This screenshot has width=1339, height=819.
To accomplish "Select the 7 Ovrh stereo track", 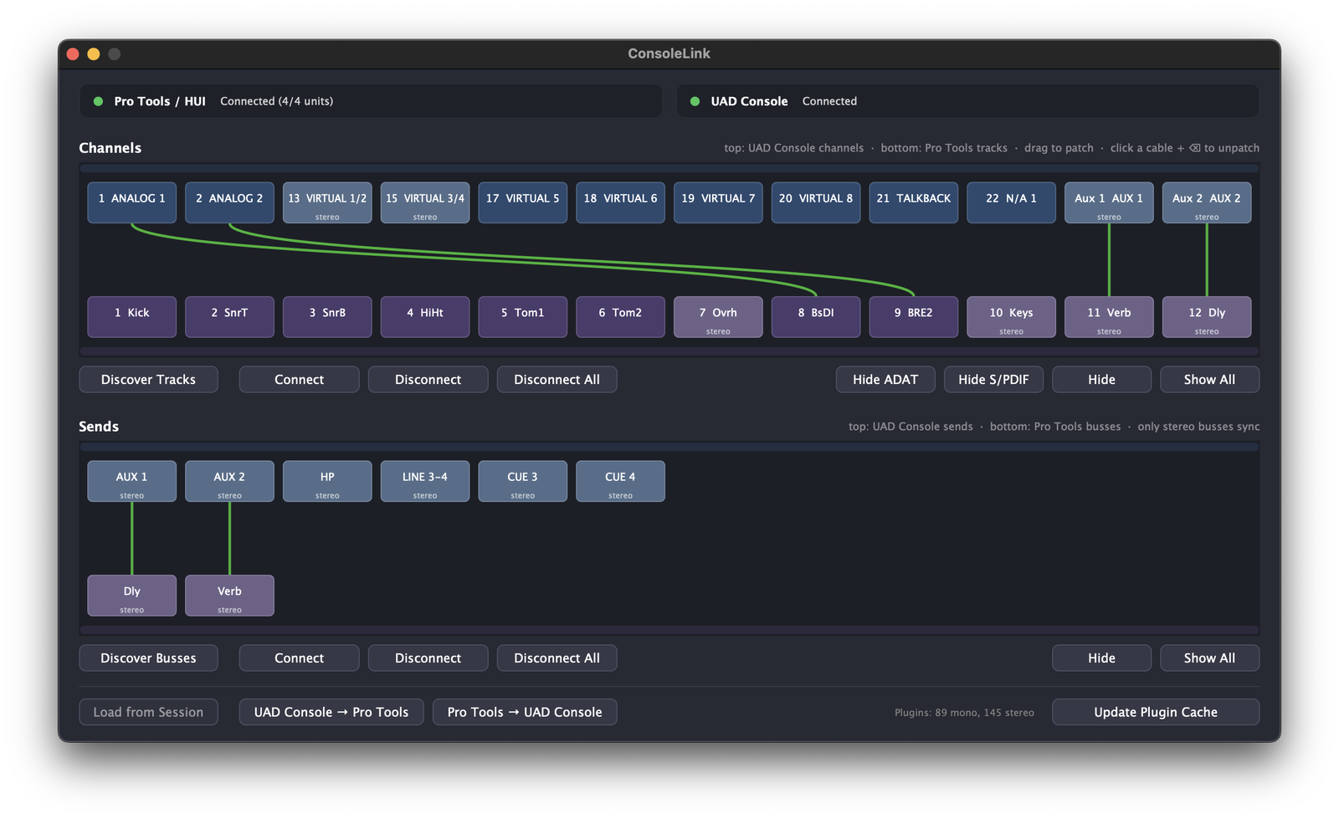I will pos(718,317).
